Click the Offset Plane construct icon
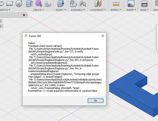Image resolution: width=158 pixels, height=121 pixels. (98, 4)
